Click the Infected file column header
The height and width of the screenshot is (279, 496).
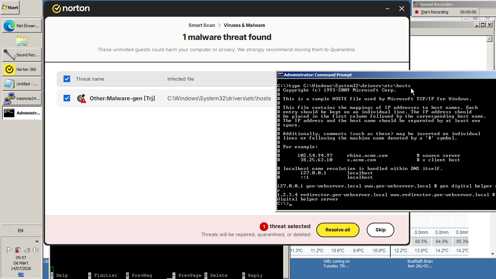click(180, 79)
